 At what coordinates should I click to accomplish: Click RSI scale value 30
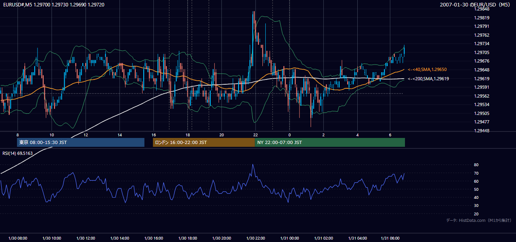pos(476,206)
